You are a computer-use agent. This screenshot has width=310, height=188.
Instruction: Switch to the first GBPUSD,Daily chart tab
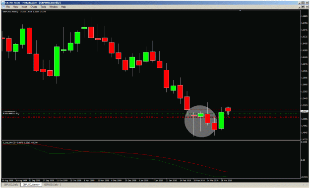11,185
